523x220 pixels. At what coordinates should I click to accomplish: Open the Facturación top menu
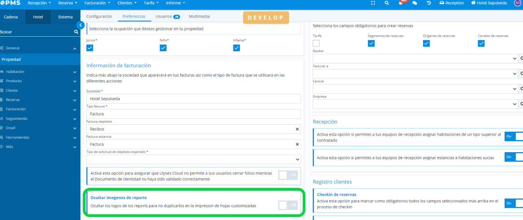point(97,3)
